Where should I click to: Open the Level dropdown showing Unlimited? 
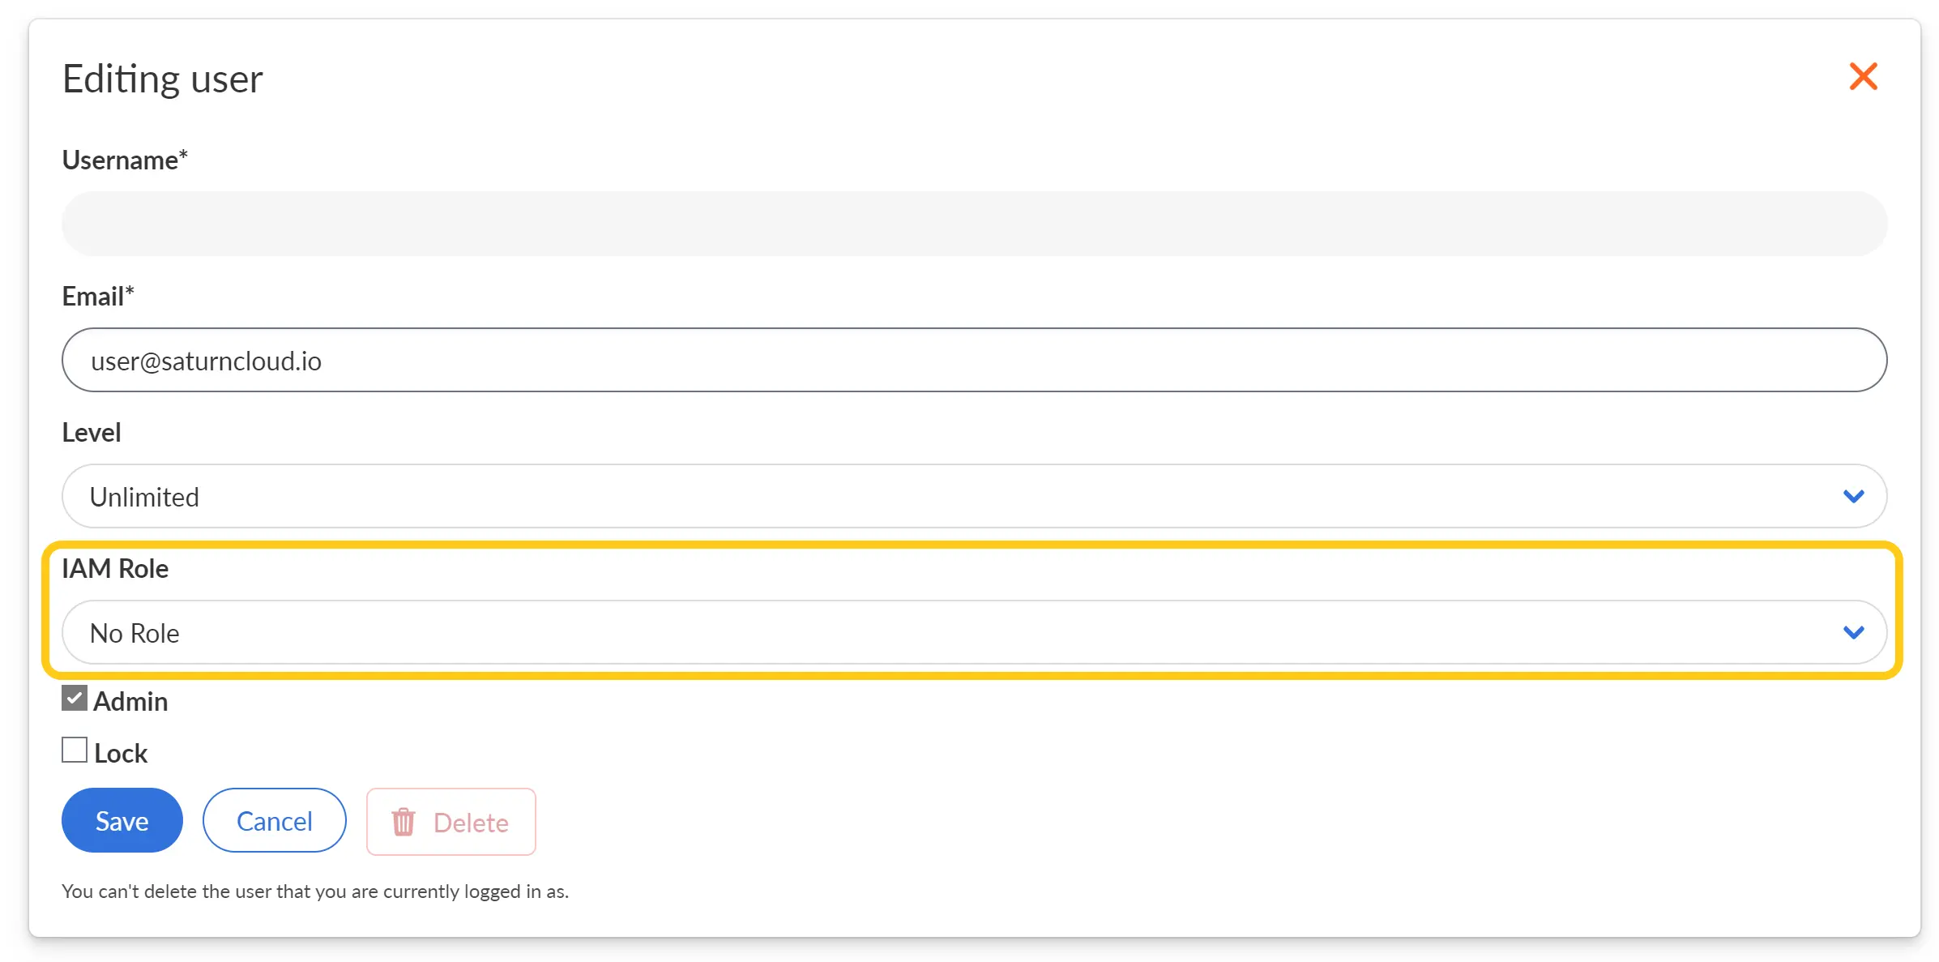(x=972, y=496)
